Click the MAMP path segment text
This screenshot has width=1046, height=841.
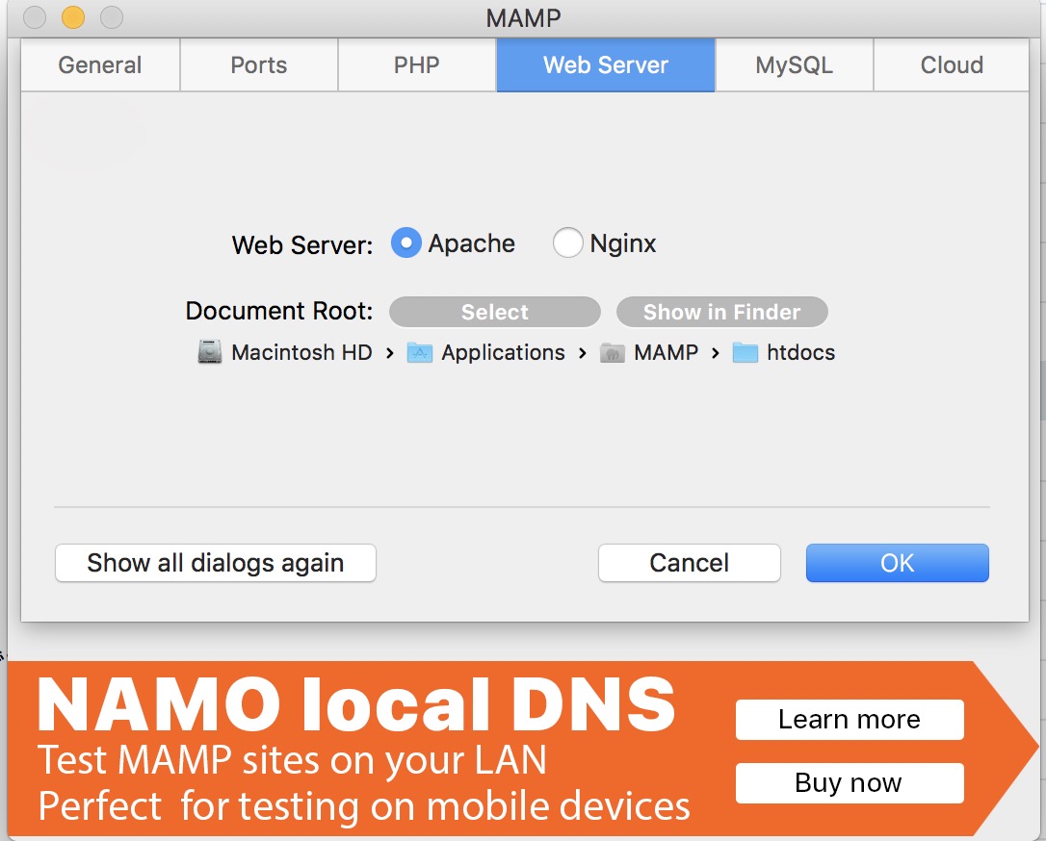666,352
